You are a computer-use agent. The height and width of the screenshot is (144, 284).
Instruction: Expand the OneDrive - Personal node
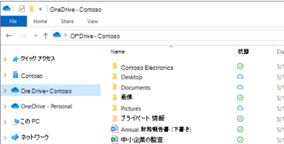[5, 106]
